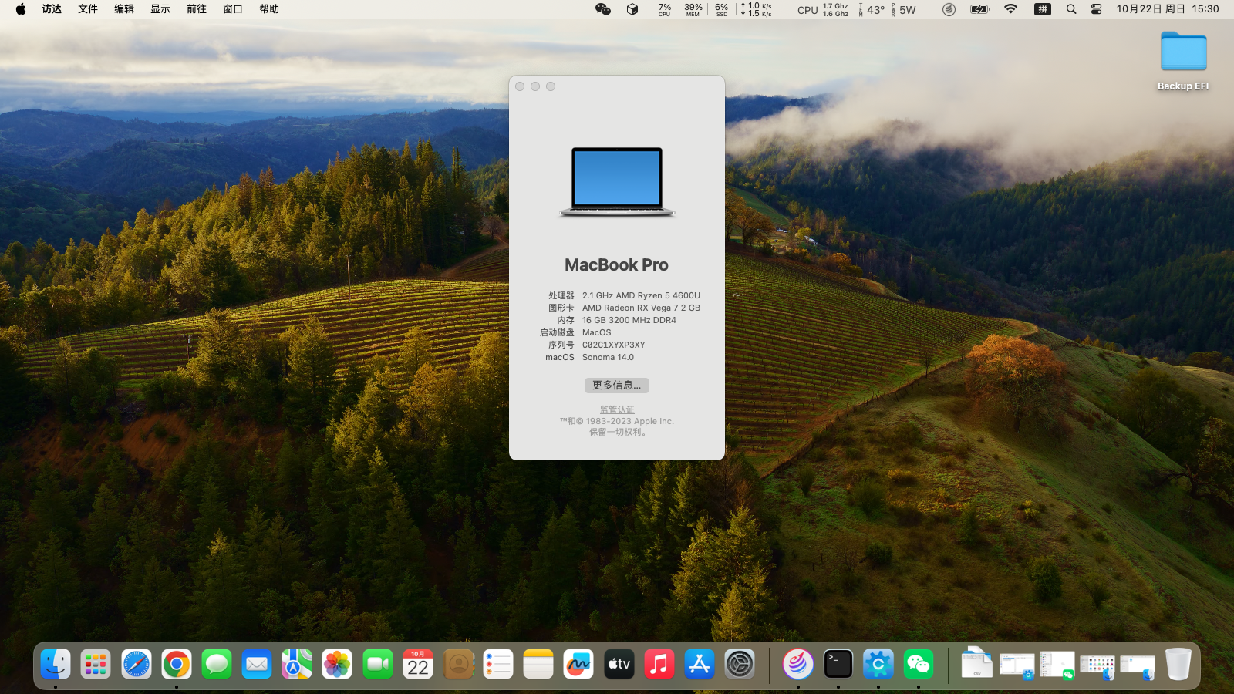Open Spotlight search in menu bar
Screen dimensions: 1234x694
click(1071, 9)
